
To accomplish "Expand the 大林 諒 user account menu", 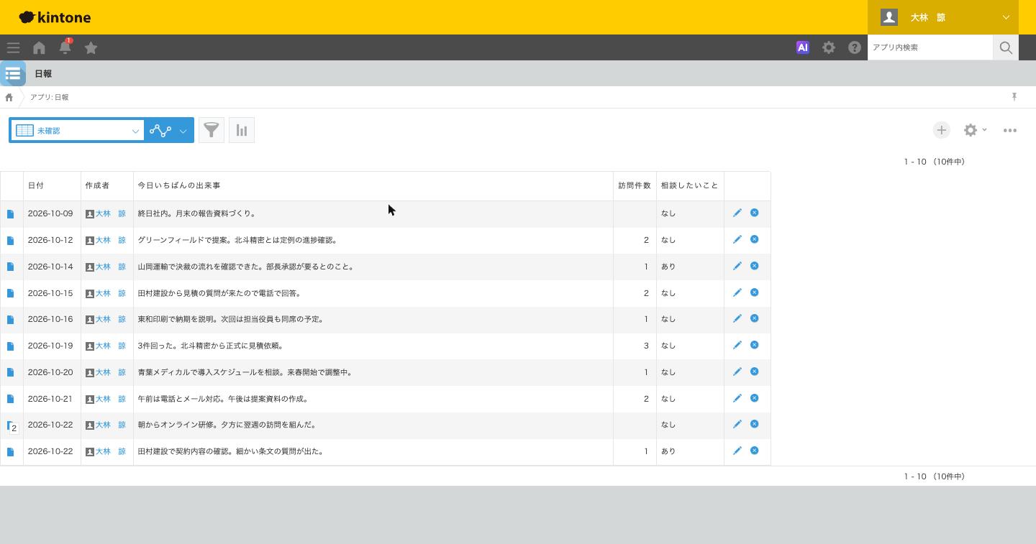I will coord(942,17).
